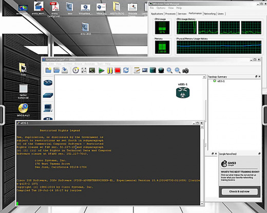Open the GNS3 Annotate menu
Image resolution: width=267 pixels, height=213 pixels.
89,64
